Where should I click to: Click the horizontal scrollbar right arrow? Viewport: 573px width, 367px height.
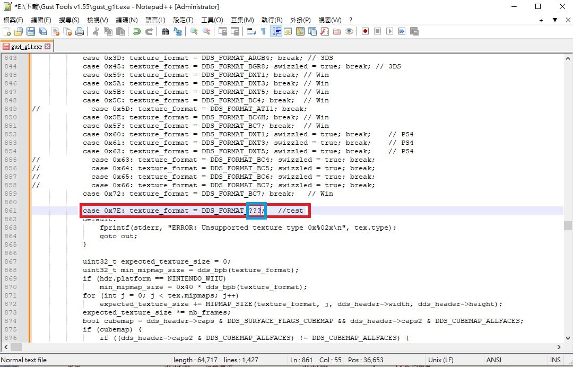point(559,346)
